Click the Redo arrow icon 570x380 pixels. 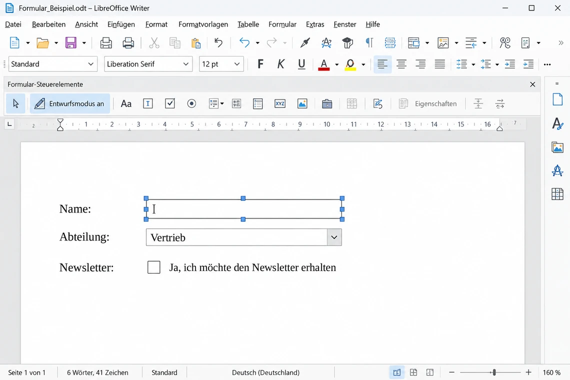click(271, 43)
